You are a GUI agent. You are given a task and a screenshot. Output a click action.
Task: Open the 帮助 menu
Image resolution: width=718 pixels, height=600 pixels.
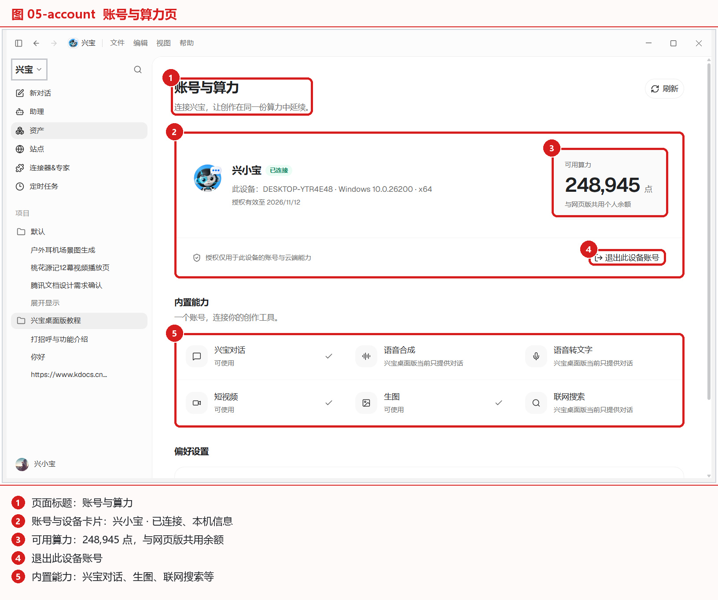[x=187, y=43]
